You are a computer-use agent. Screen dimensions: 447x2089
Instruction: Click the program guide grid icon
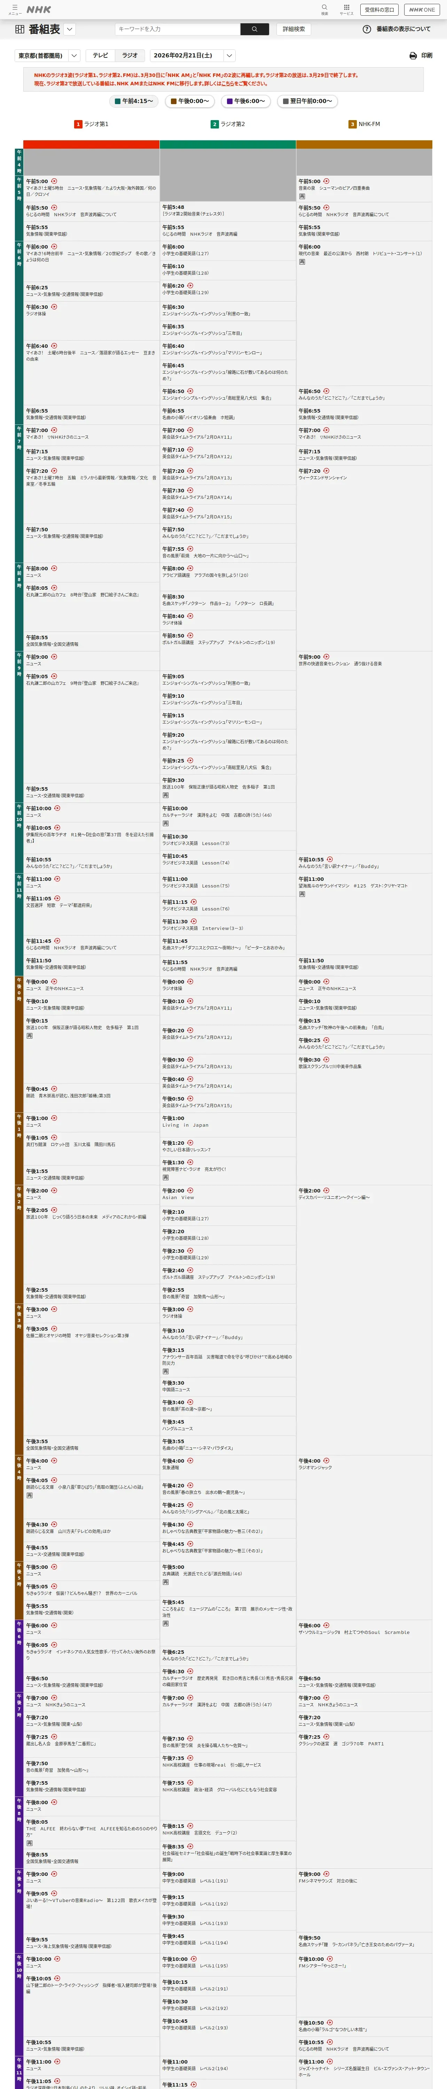[x=19, y=29]
